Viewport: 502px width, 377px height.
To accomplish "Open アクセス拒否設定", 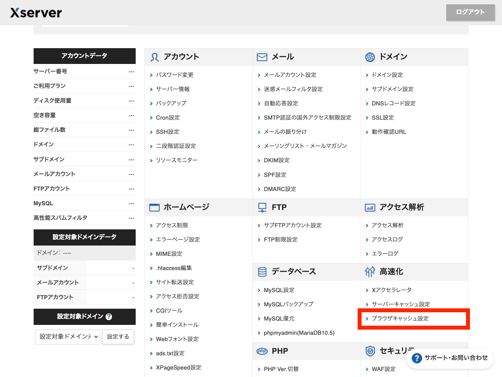I will (177, 296).
